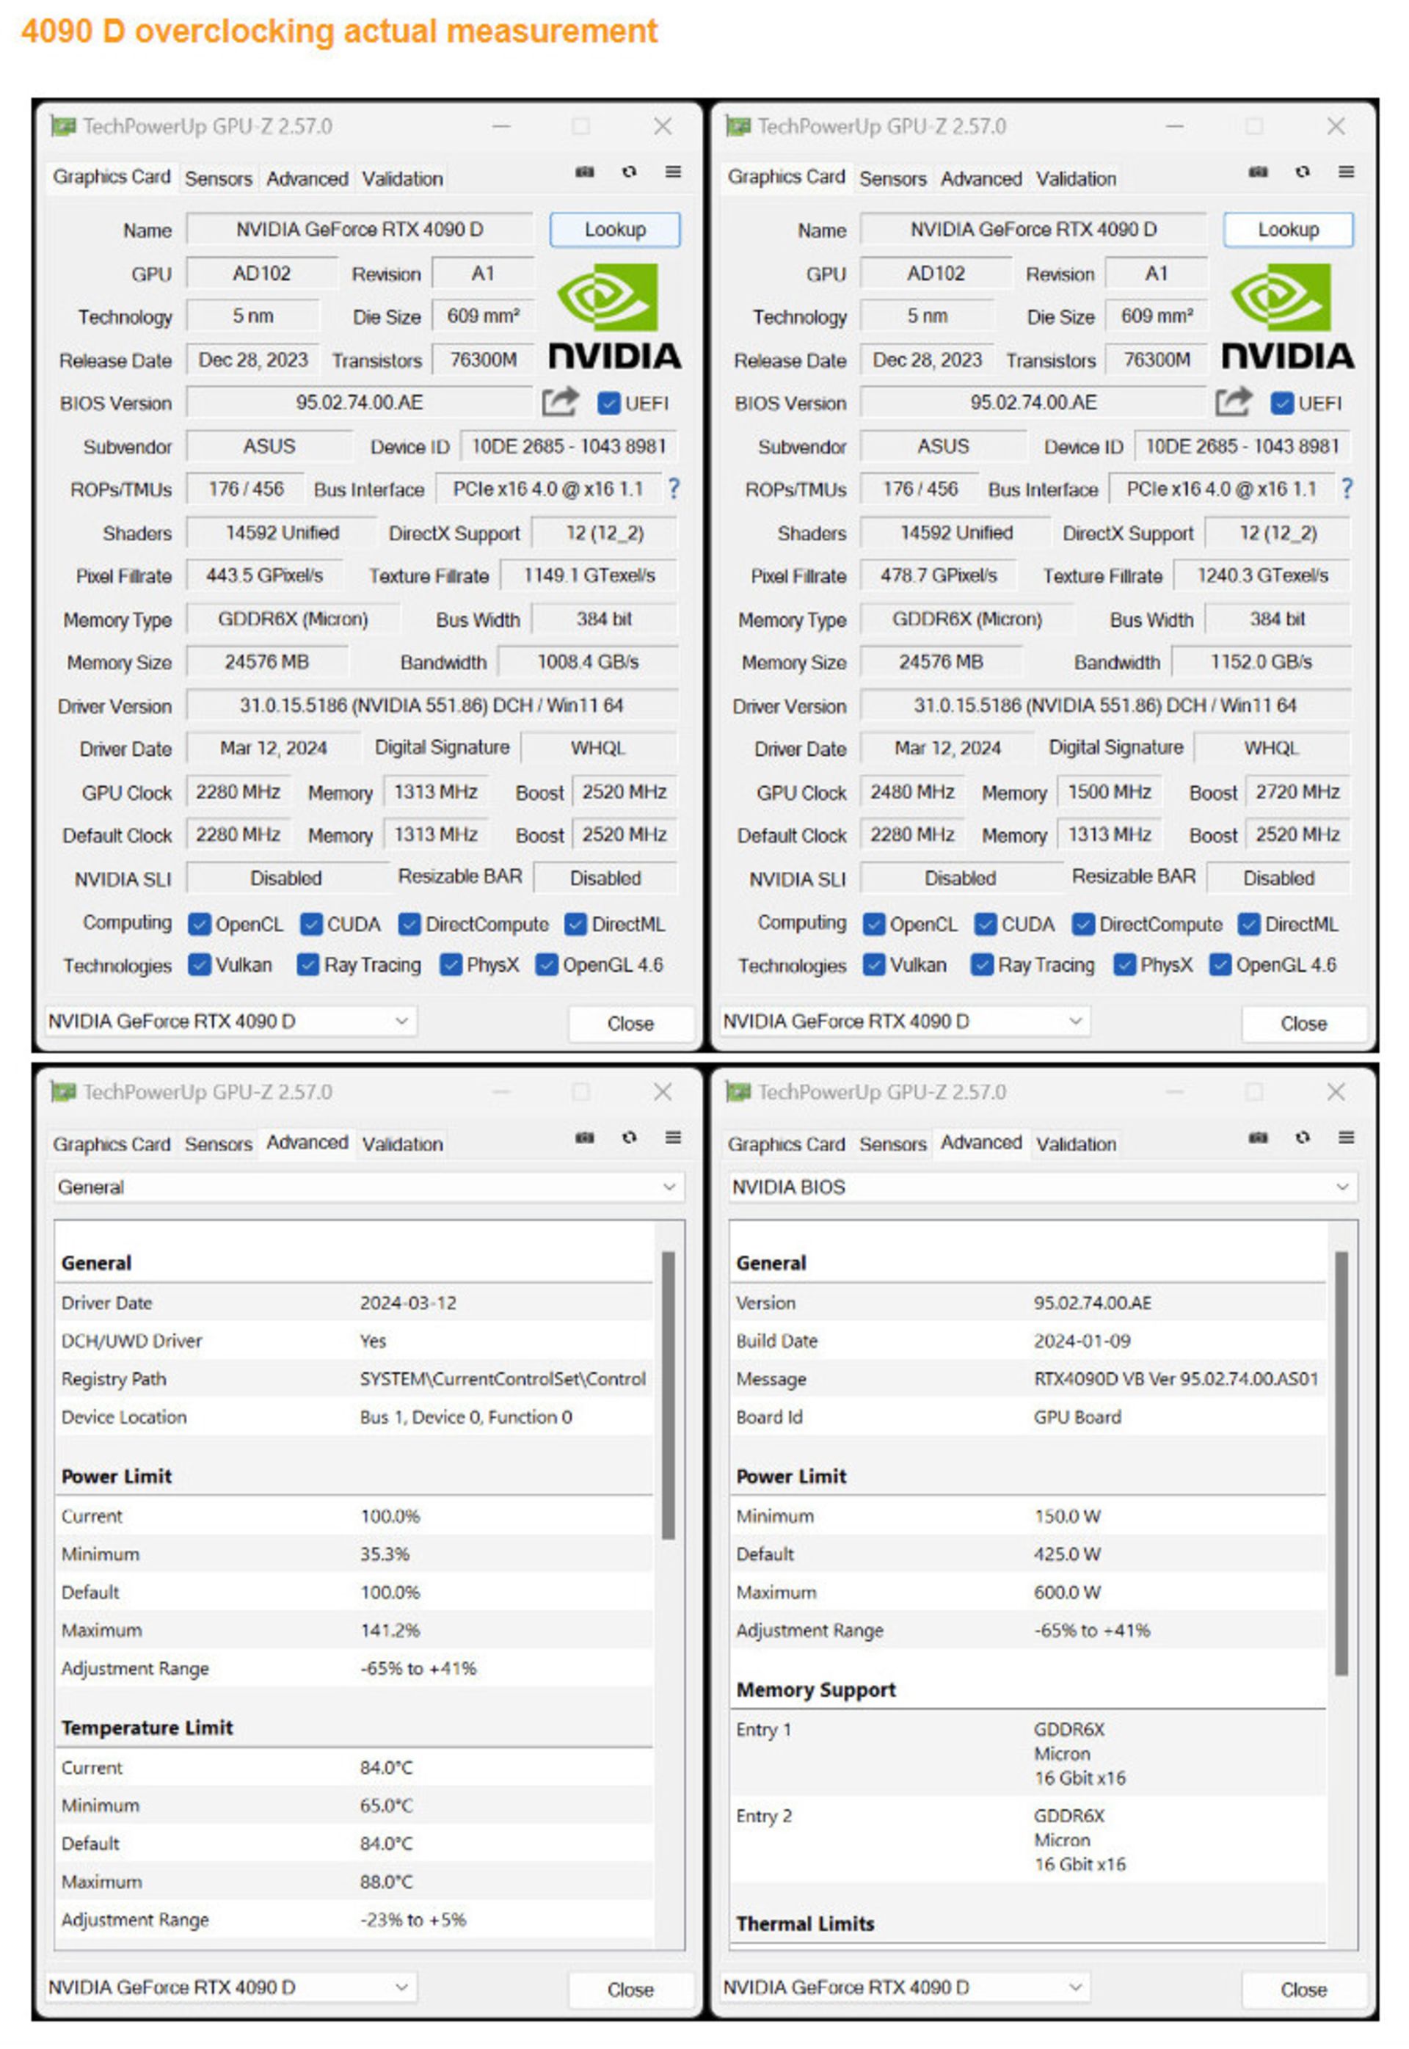This screenshot has height=2049, width=1409.
Task: Open hamburger menu in top-left GPU-Z window
Action: point(673,172)
